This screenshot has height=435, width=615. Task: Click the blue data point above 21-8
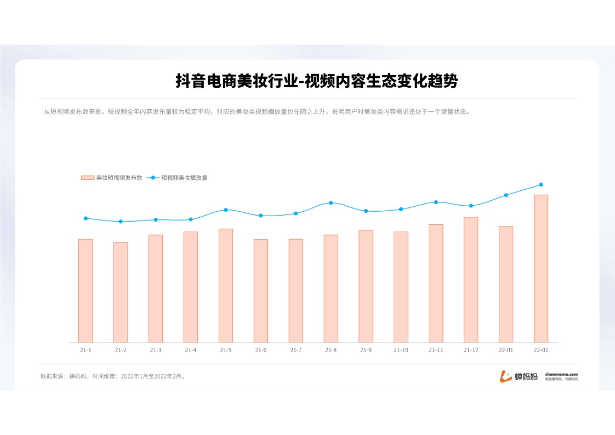pos(331,203)
